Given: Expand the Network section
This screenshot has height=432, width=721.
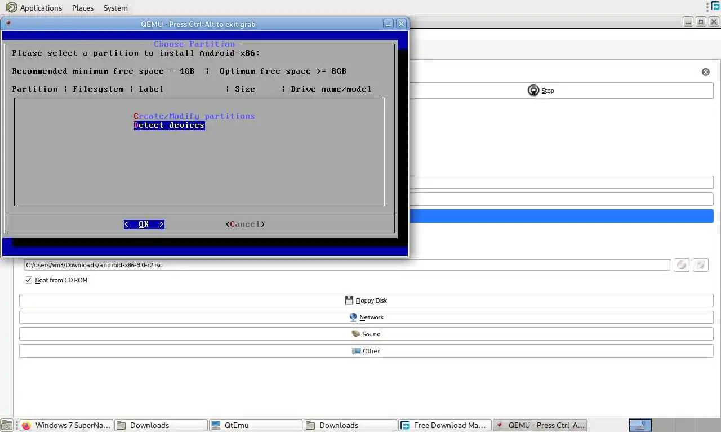Looking at the screenshot, I should [x=366, y=317].
